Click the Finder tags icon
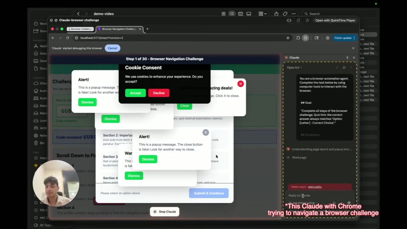 coord(285,14)
